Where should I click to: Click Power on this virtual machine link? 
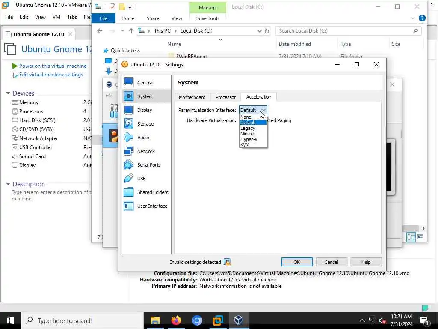point(53,66)
